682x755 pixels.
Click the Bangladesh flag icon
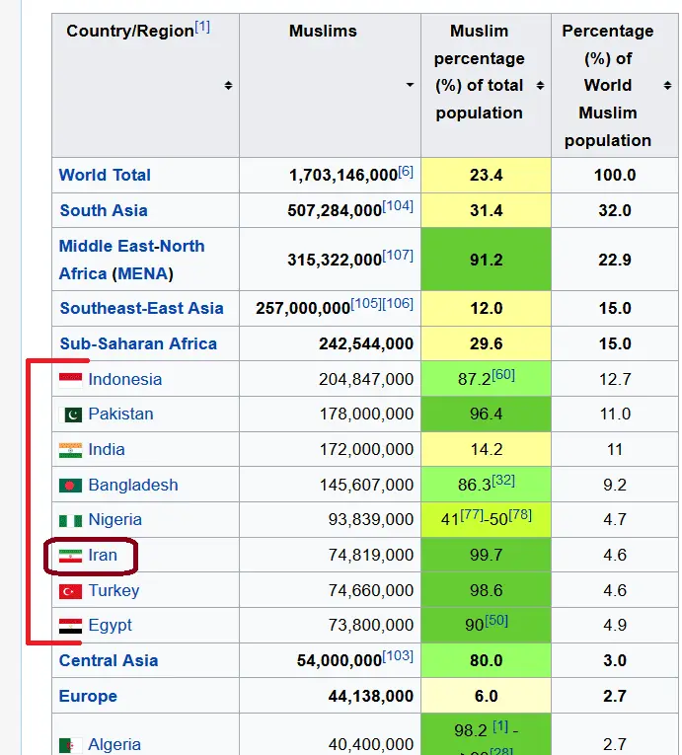(x=70, y=486)
